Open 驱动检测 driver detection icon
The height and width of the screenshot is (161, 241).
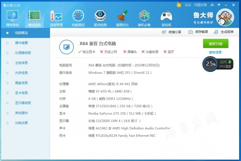point(100,18)
